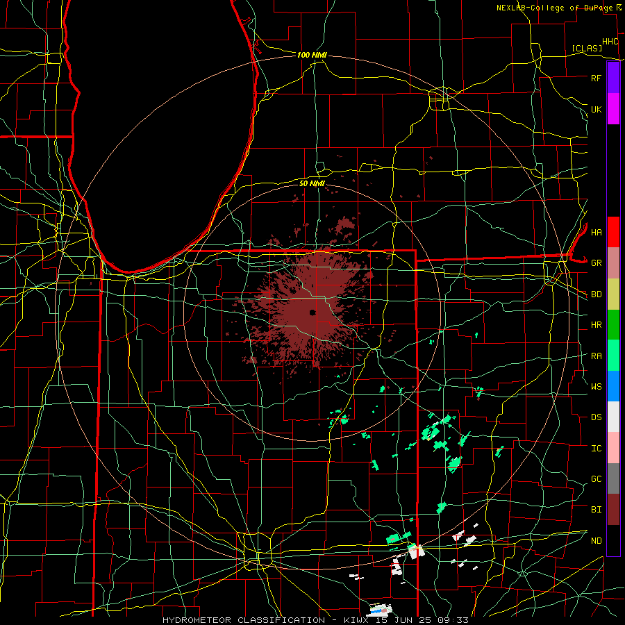This screenshot has width=625, height=625.
Task: Select the BD yellow legend swatch
Action: tap(613, 294)
